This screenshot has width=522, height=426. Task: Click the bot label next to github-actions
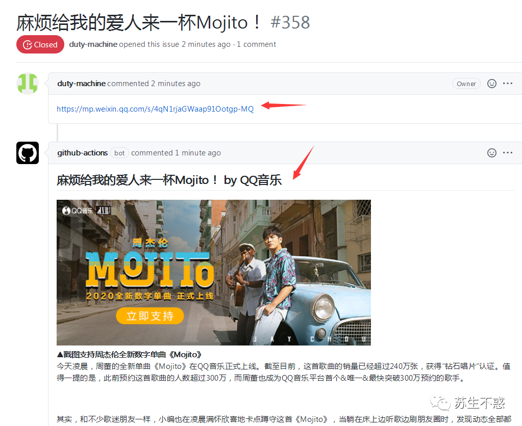119,153
